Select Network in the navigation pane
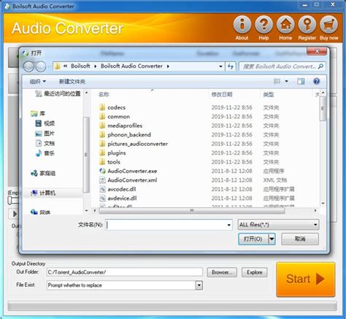 [40, 212]
